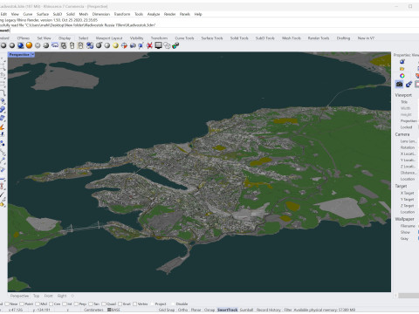Toggle Ortho in status bar
This screenshot has width=419, height=314.
(182, 310)
